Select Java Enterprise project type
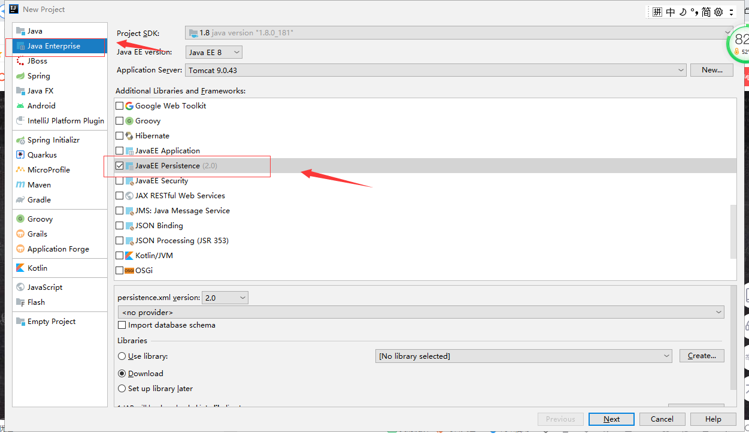 pyautogui.click(x=60, y=46)
